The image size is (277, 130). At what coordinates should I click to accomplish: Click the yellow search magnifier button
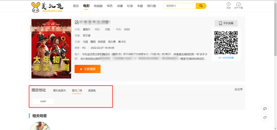(x=201, y=6)
